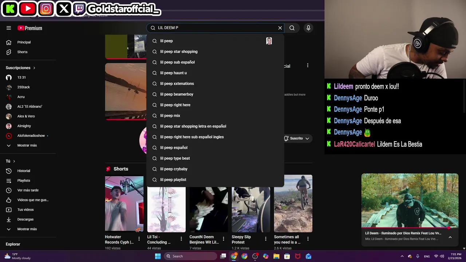Screen dimensions: 466x262
Task: Open the Almighty channel subscription
Action: (28, 126)
